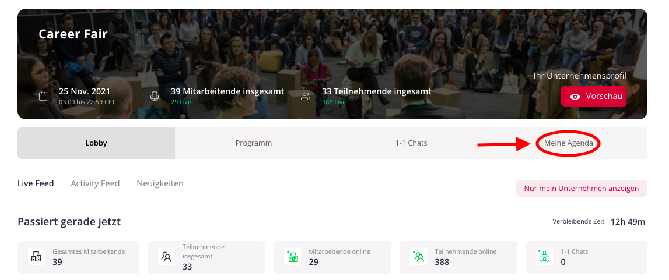Click the green people icon in Teilnehmende online card

(x=418, y=257)
